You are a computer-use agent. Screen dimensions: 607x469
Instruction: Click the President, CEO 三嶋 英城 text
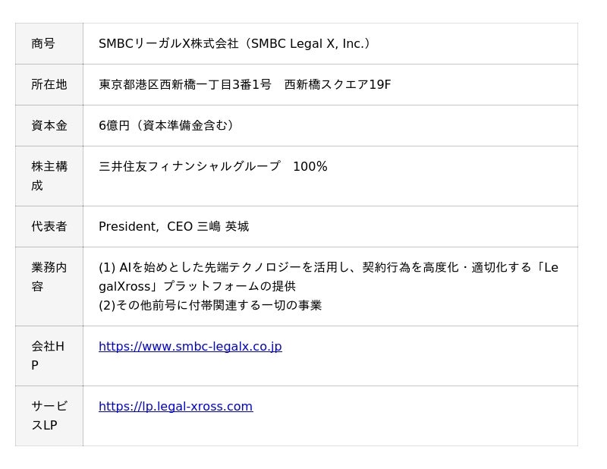[x=174, y=227]
